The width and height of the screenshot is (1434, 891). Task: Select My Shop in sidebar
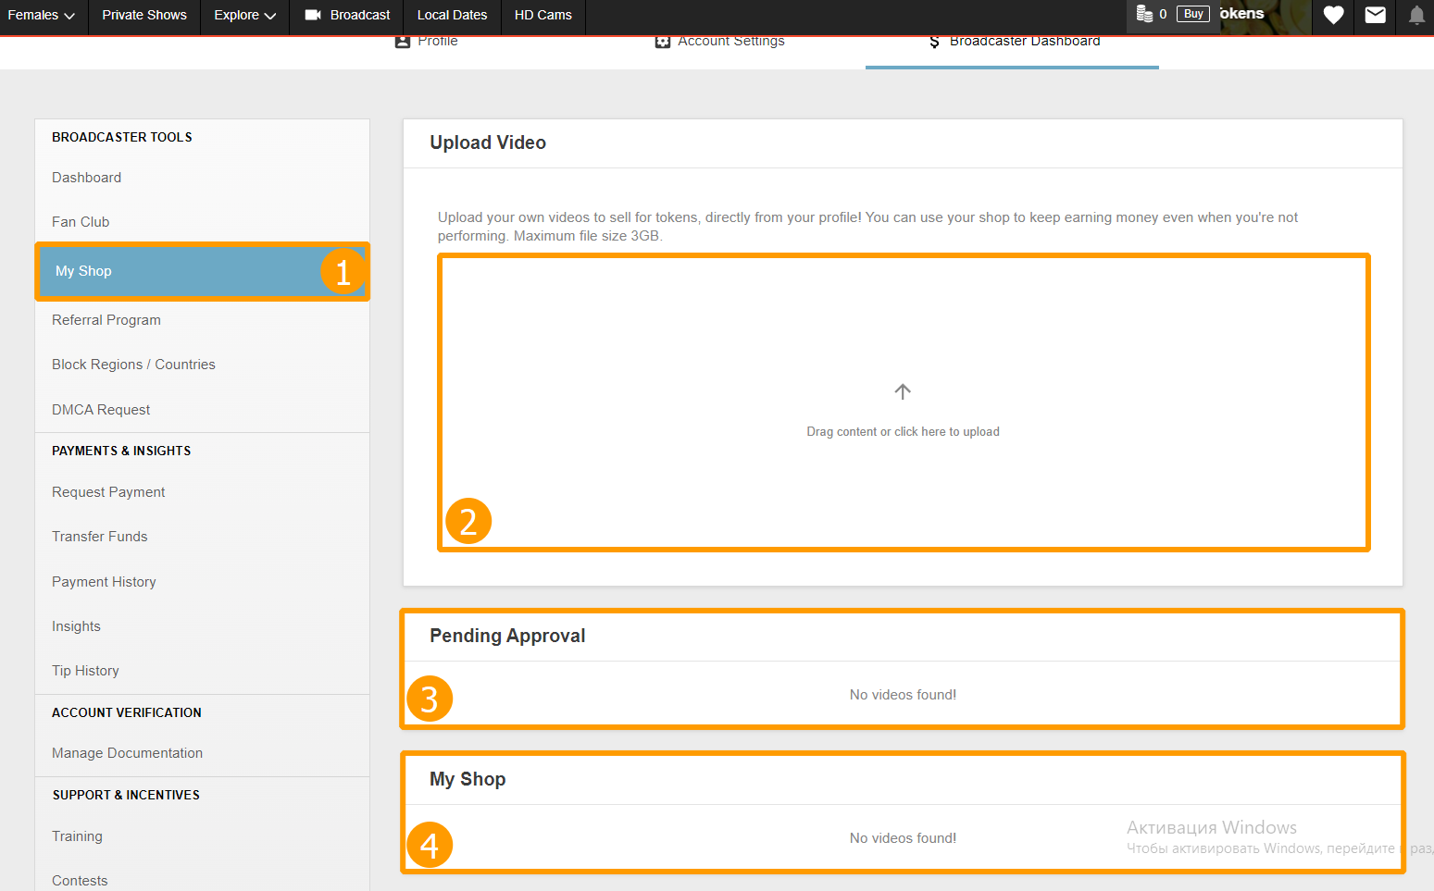click(x=83, y=271)
